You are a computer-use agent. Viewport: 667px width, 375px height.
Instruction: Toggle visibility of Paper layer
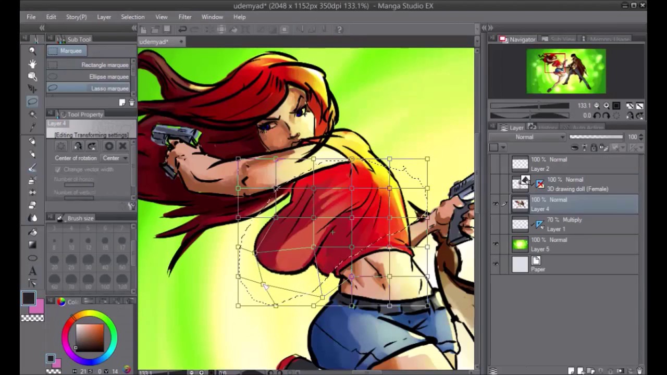(x=496, y=264)
